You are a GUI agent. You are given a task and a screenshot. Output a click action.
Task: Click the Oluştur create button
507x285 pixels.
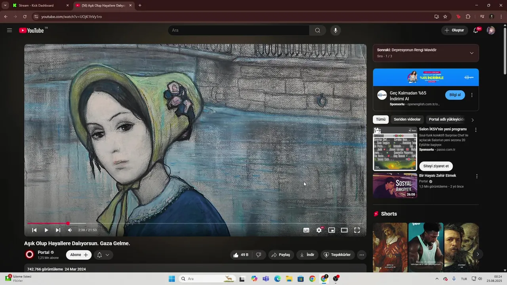pyautogui.click(x=454, y=30)
